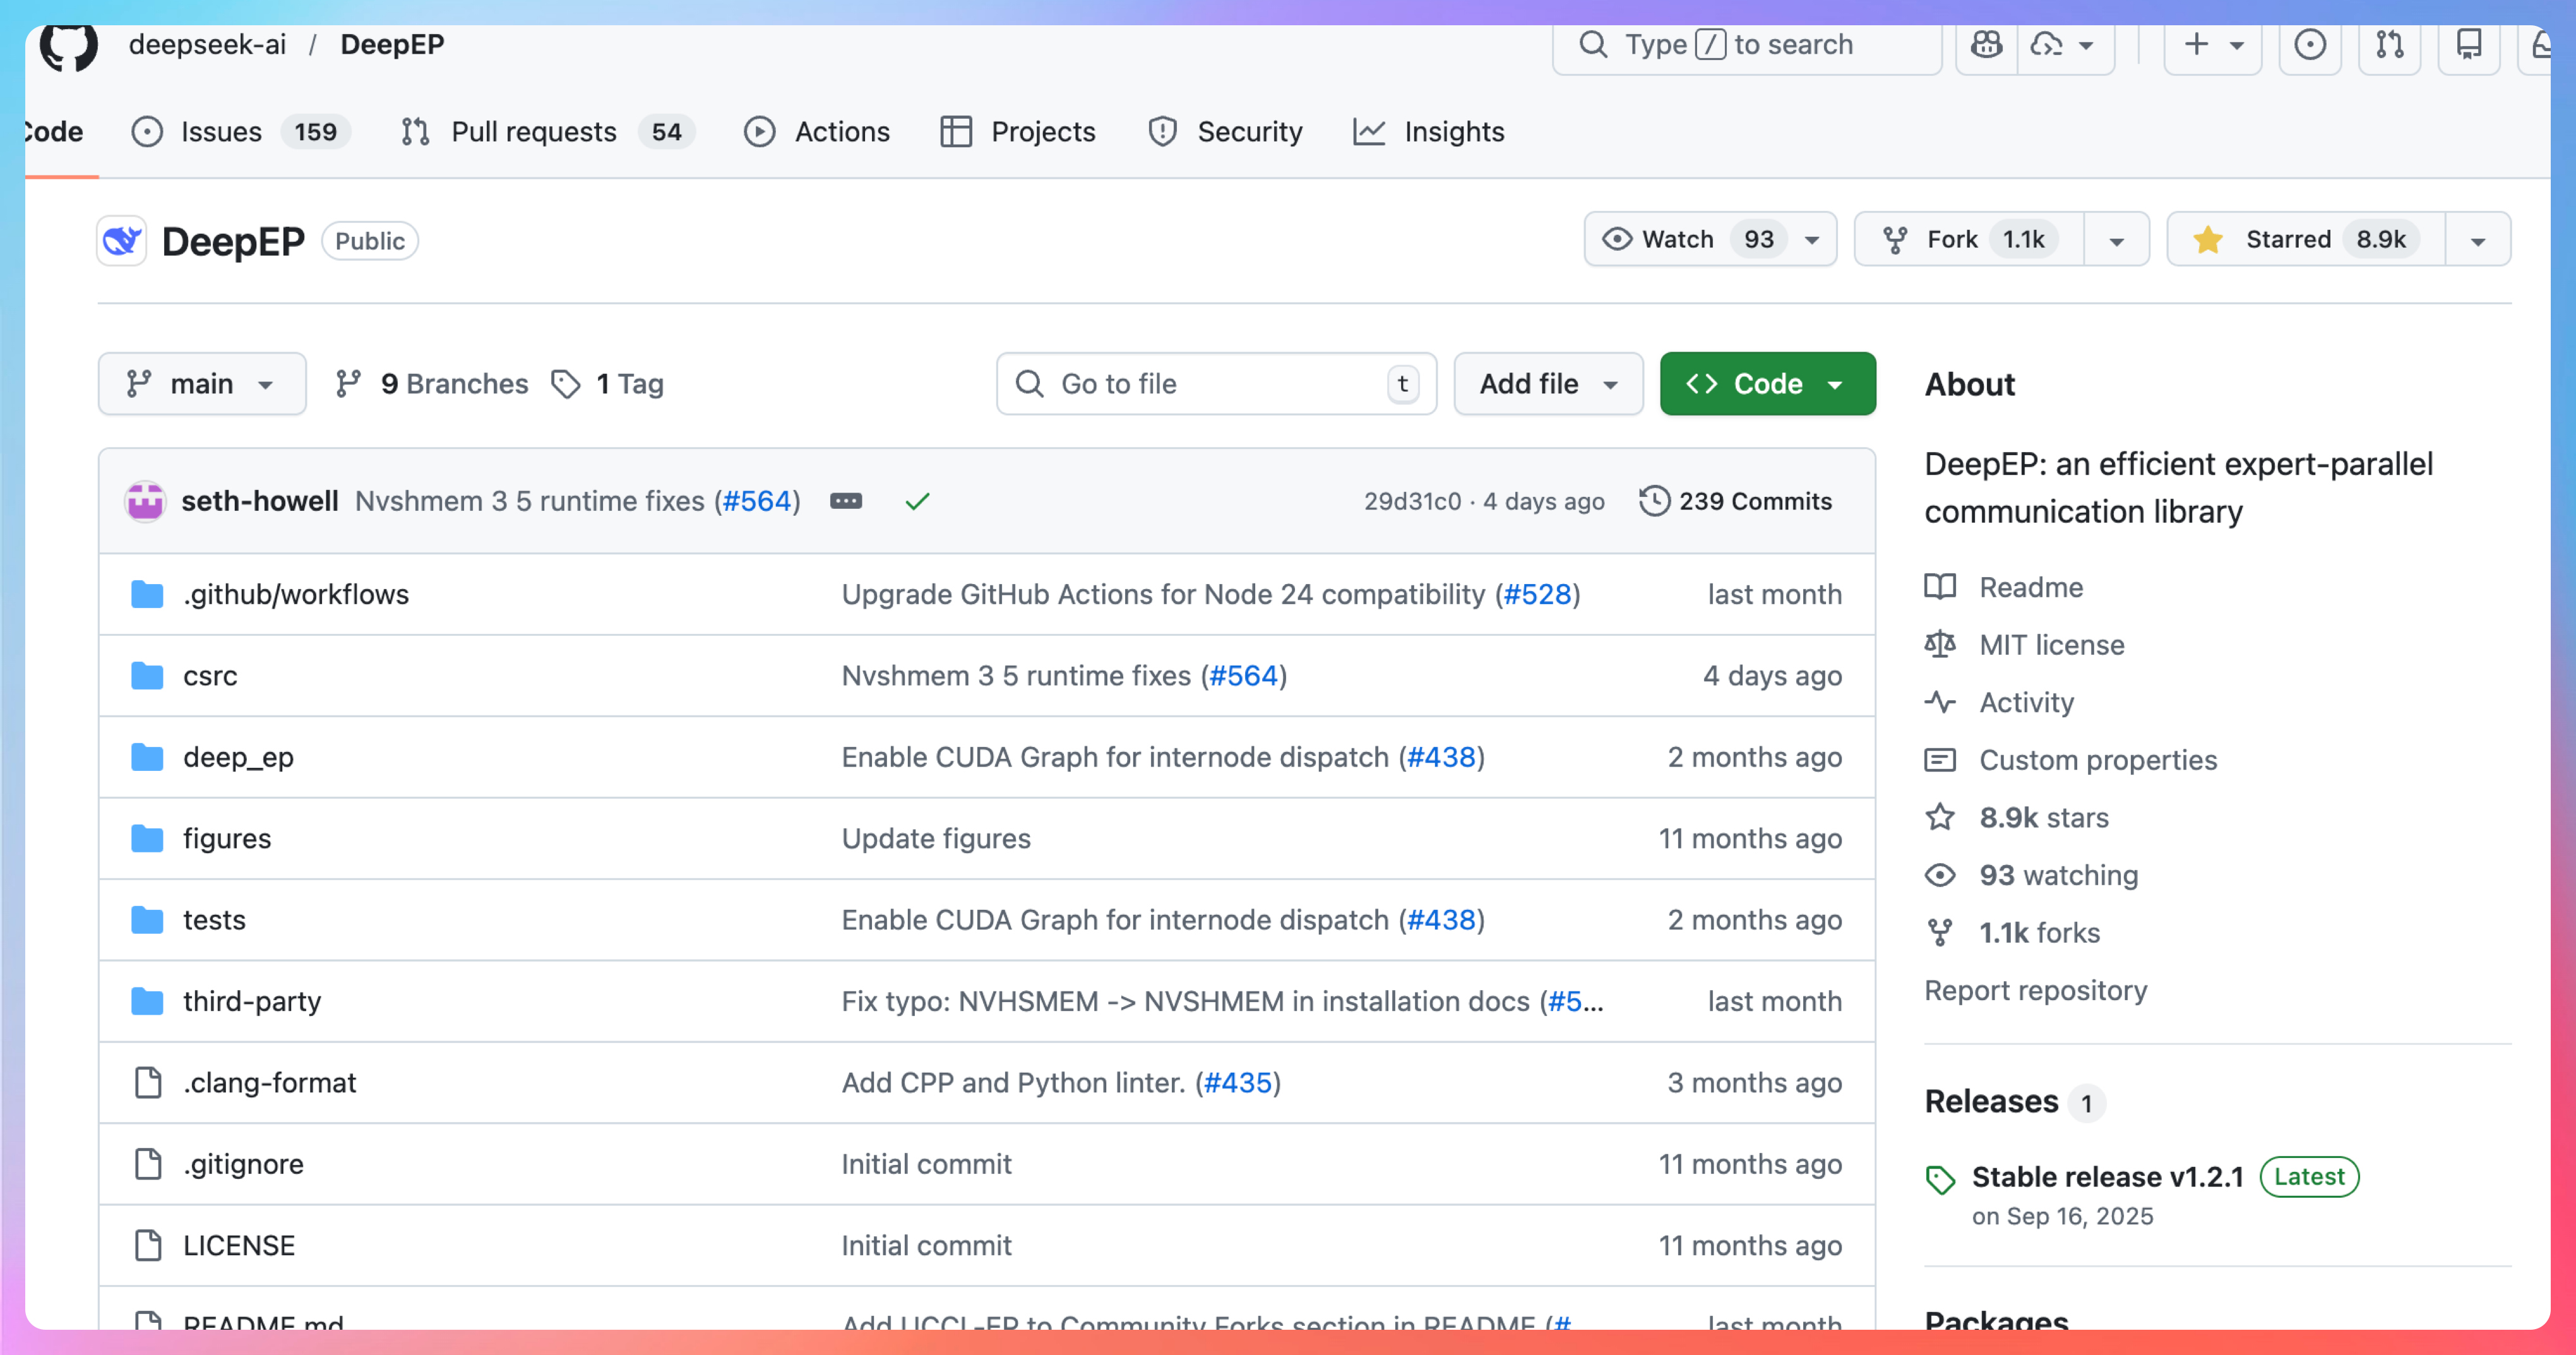Open the Stable release v1.2.1 link
Screen dimensions: 2576x1355
[x=2107, y=1177]
